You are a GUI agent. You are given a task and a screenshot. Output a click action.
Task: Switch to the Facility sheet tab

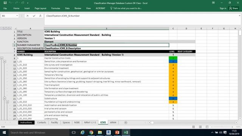point(54,122)
